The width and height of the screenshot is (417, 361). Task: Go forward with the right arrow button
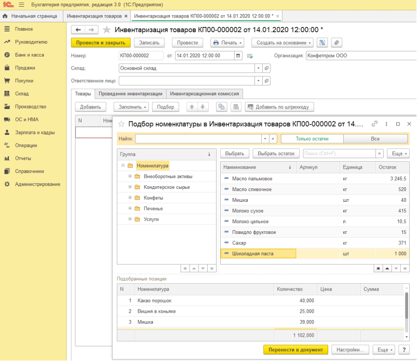tap(91, 30)
